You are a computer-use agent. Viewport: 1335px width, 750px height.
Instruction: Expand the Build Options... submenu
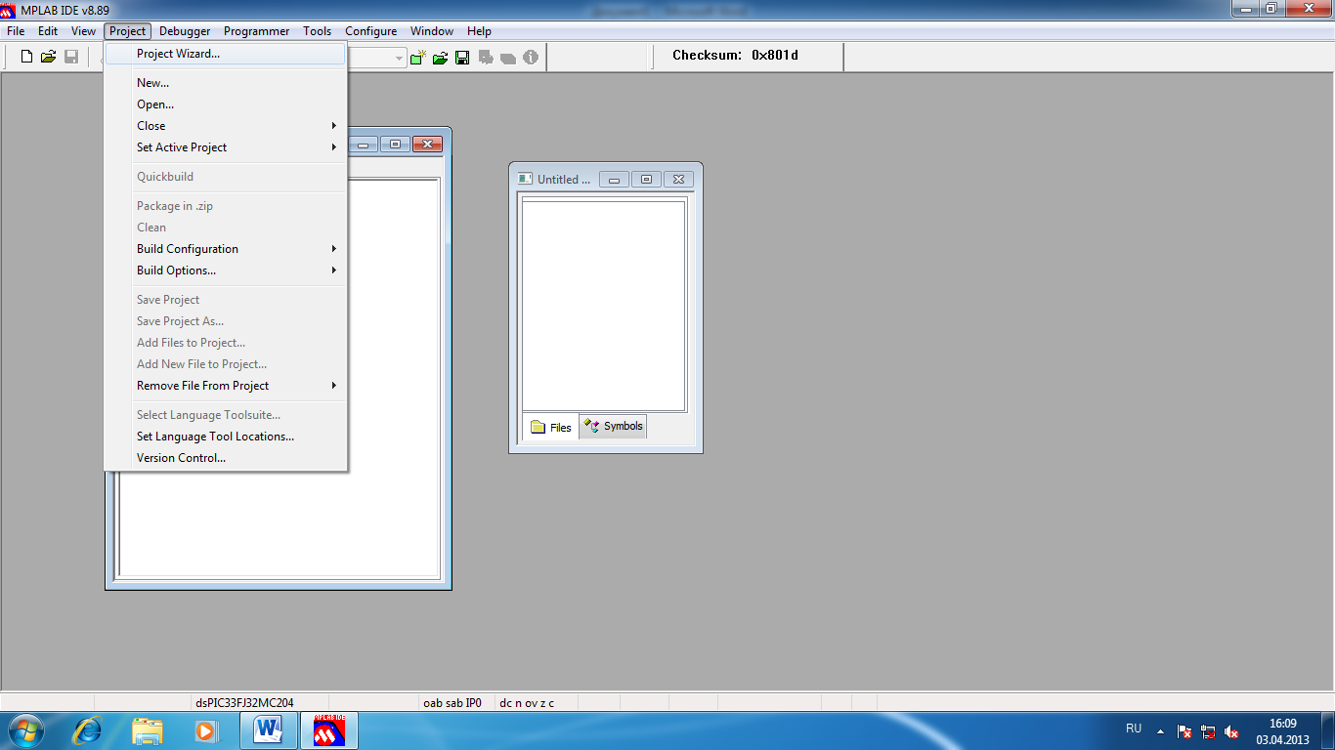pyautogui.click(x=226, y=271)
